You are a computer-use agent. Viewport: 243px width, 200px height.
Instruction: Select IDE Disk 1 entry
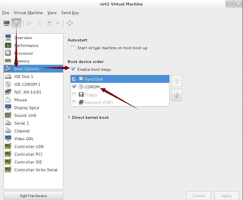point(33,76)
